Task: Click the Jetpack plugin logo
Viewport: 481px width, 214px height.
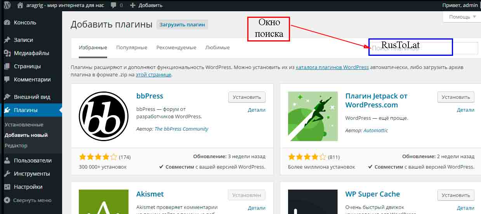Action: point(313,116)
